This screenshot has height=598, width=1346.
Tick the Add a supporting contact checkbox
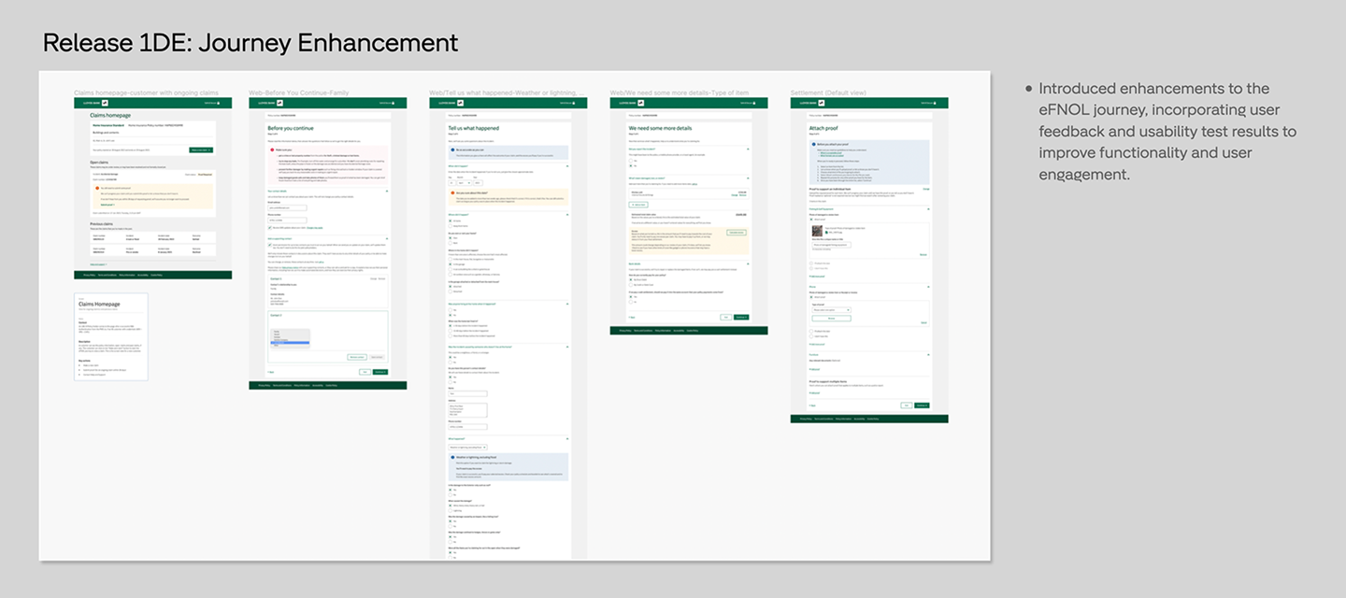tap(270, 244)
